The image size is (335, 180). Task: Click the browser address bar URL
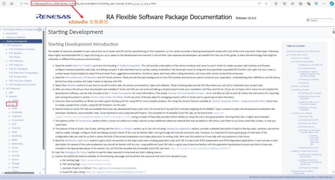coord(94,4)
